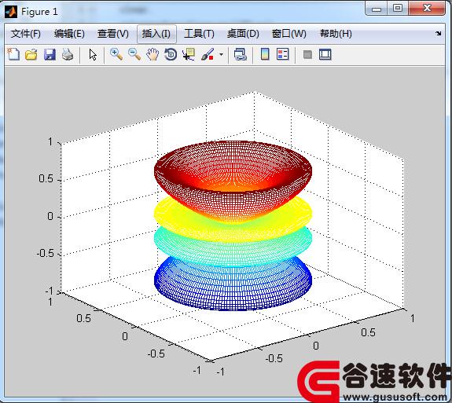Open the 工具(T) menu
452x403 pixels.
click(x=199, y=34)
